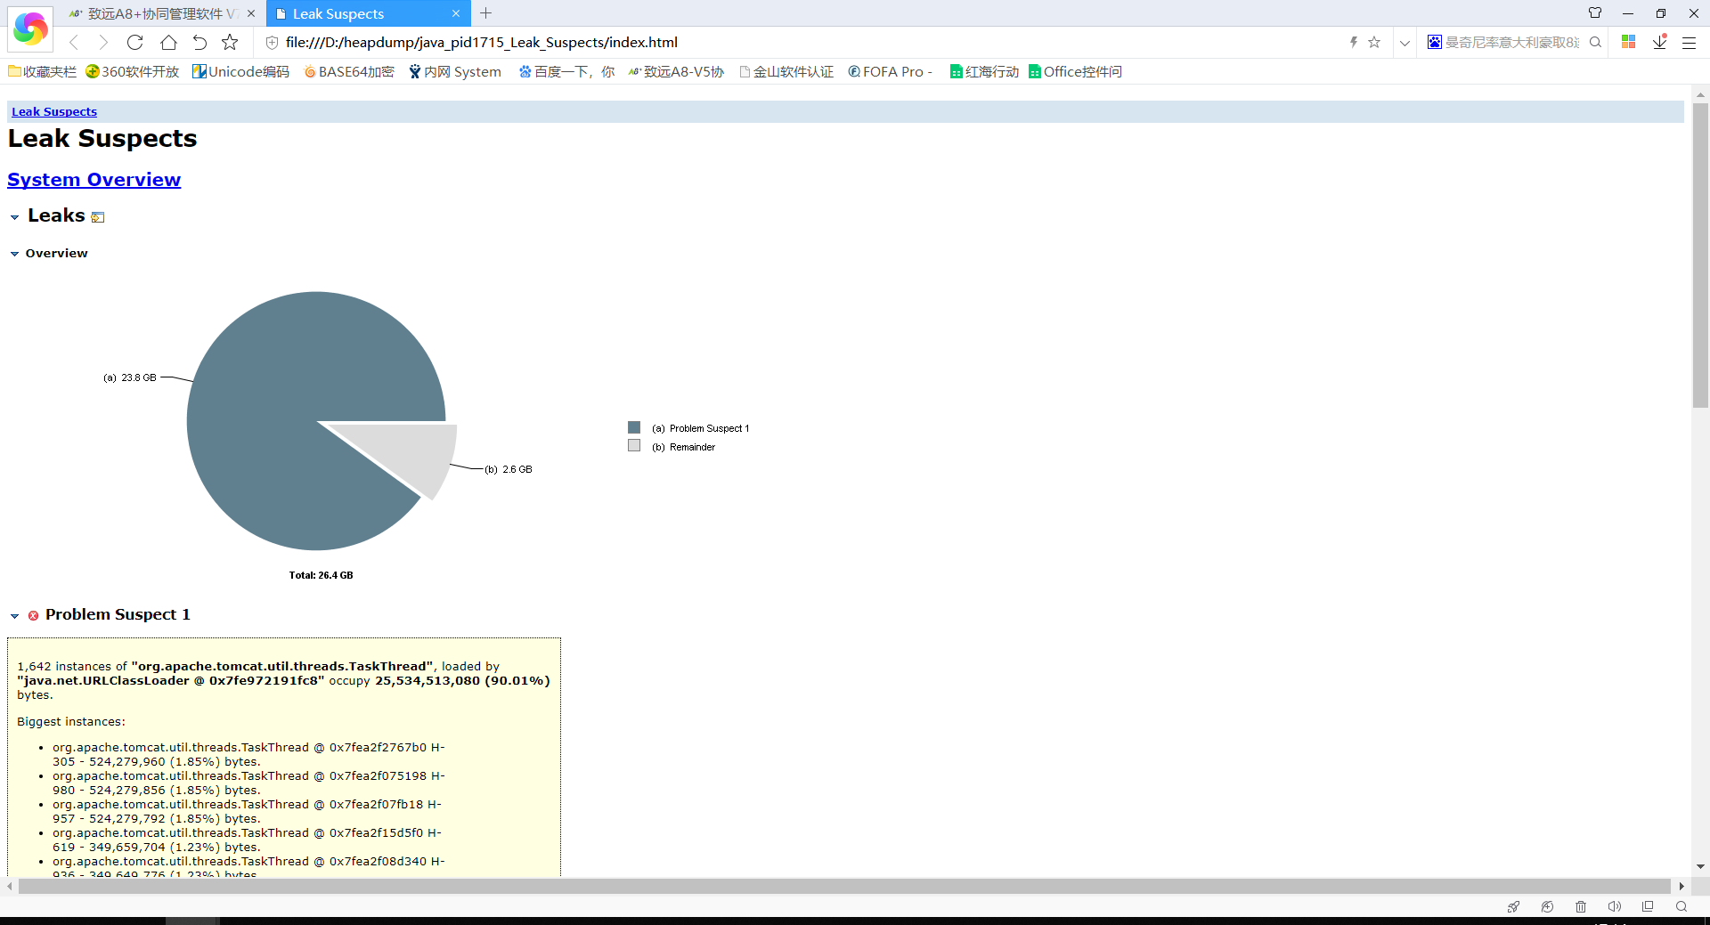Open the 红海行动 bookmark
The height and width of the screenshot is (925, 1710).
click(984, 71)
